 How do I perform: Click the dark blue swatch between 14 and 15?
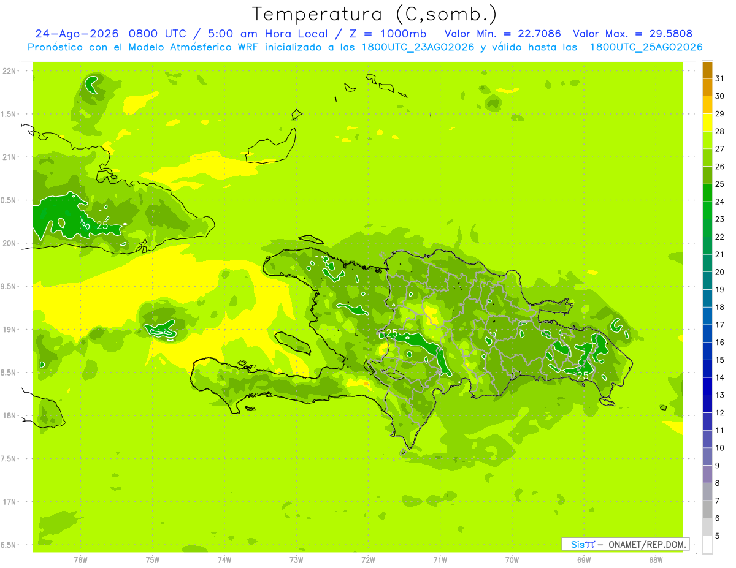pos(707,368)
